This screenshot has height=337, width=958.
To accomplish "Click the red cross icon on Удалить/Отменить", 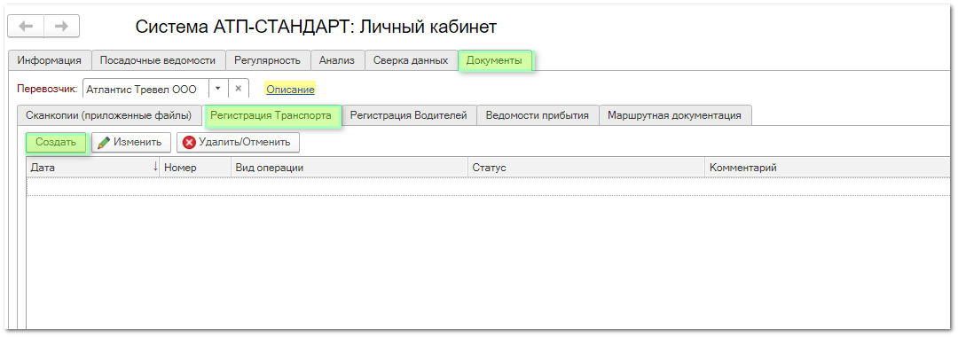I will 190,142.
